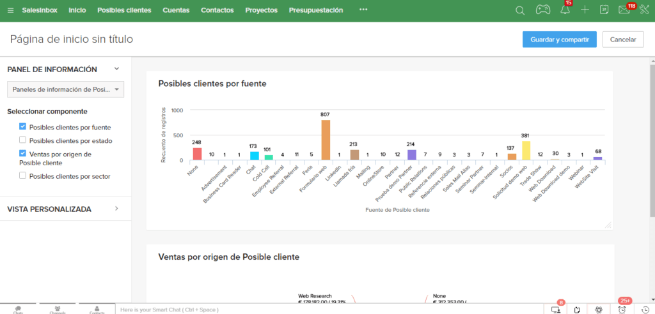Open the search magnifier icon
Viewport: 655px width, 314px height.
519,10
